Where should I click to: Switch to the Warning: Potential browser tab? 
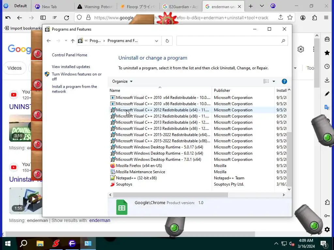(96, 7)
